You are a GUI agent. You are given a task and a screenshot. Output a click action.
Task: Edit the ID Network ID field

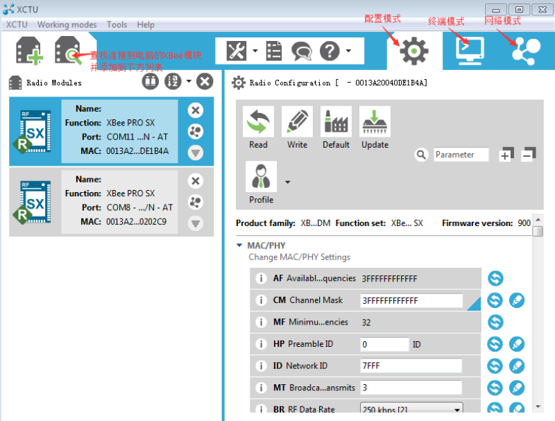pyautogui.click(x=411, y=366)
